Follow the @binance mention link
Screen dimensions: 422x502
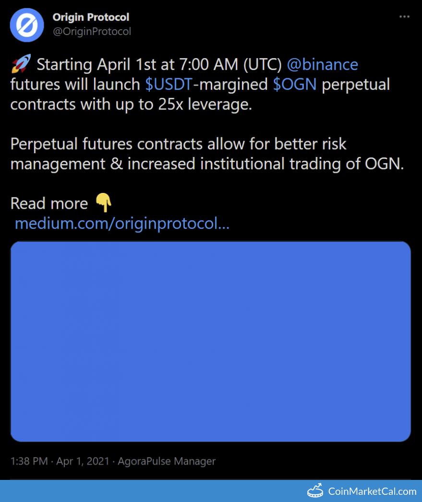point(322,64)
